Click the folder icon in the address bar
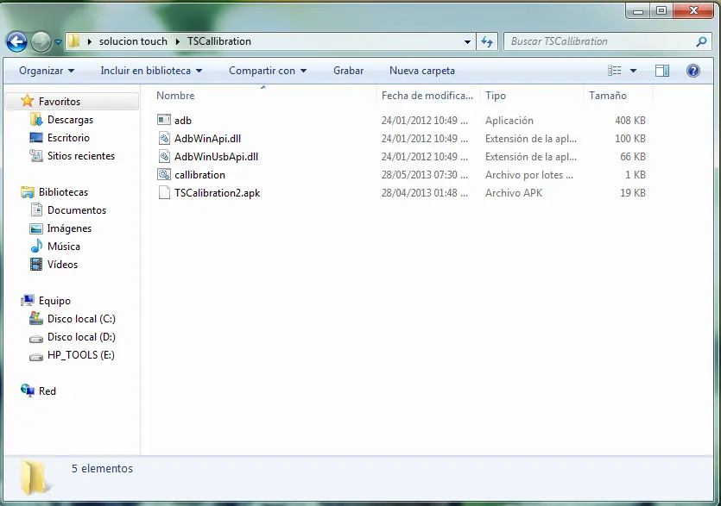The height and width of the screenshot is (506, 721). point(74,41)
